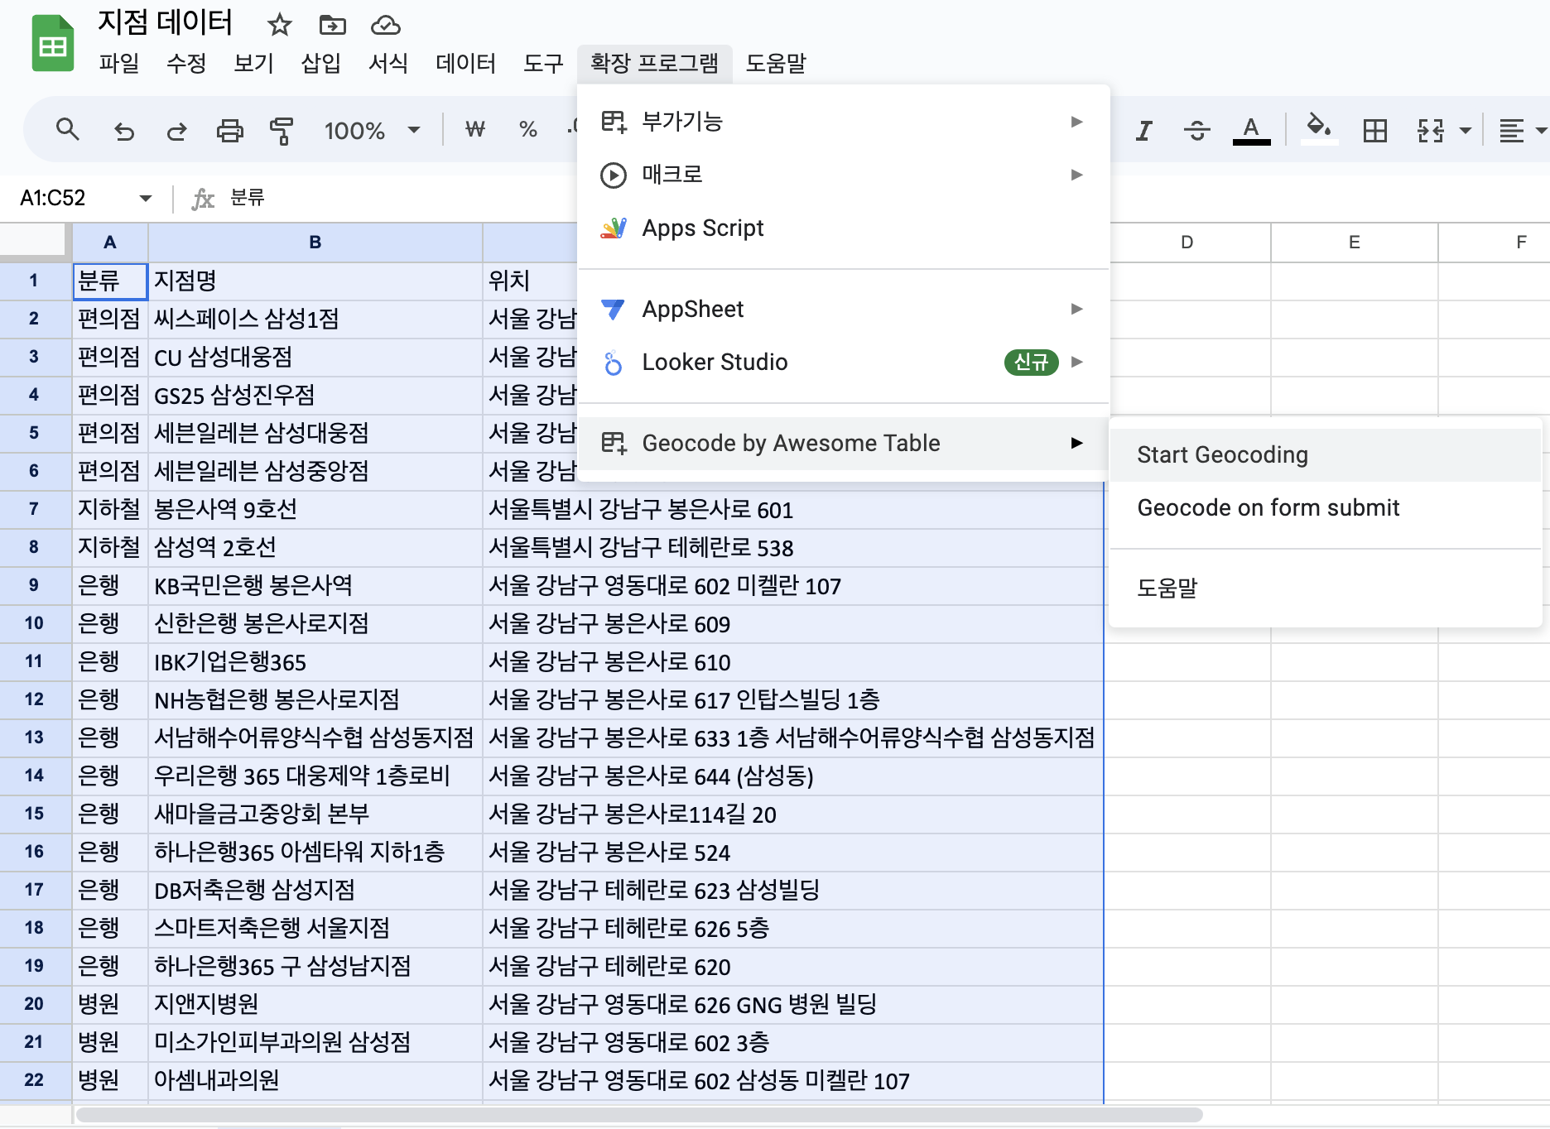Open the fill color picker
Screen dimensions: 1550x1129
1319,128
